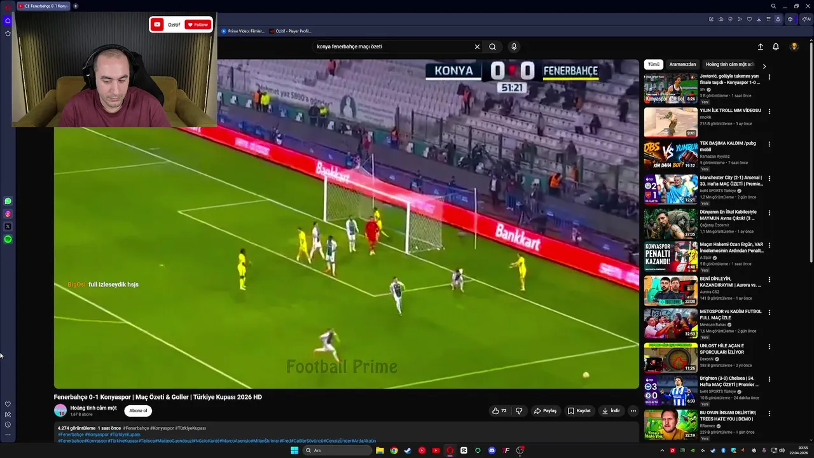Search tabs with top magnifier icon
Viewport: 814px width, 458px height.
(773, 6)
